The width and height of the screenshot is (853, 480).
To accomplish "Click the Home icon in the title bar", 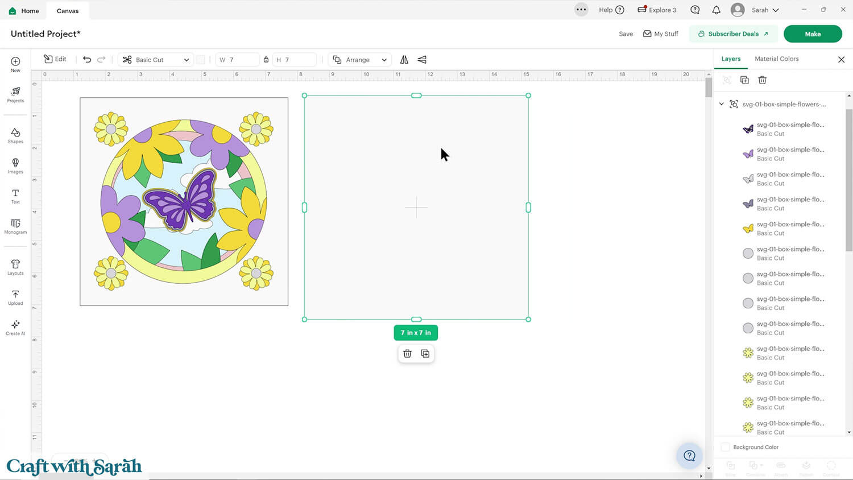I will [13, 11].
